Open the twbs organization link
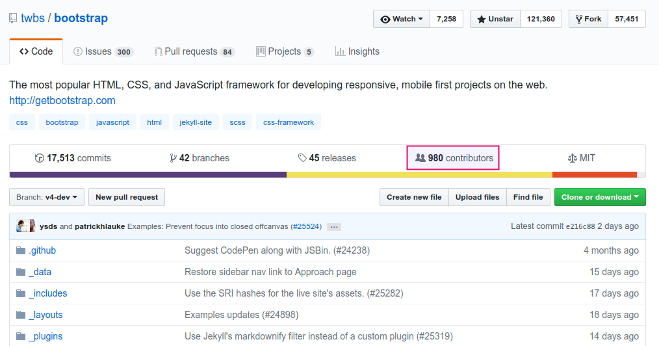This screenshot has height=346, width=659. [x=32, y=18]
